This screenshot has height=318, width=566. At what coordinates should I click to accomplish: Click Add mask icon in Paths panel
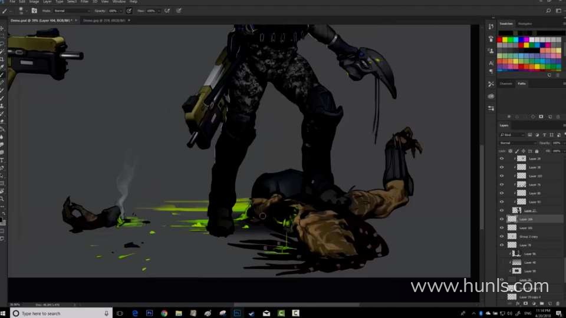pyautogui.click(x=541, y=117)
